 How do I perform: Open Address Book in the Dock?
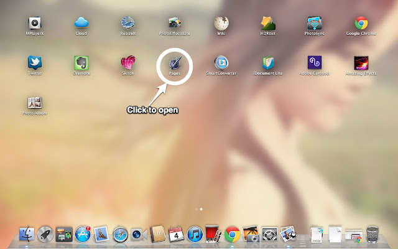pos(157,234)
